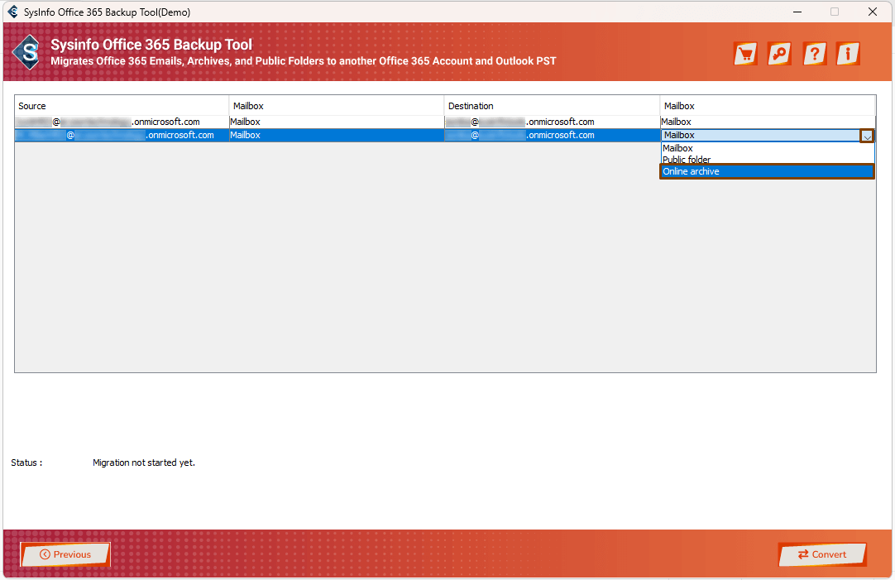Click second row source Mailbox cell

(x=337, y=136)
